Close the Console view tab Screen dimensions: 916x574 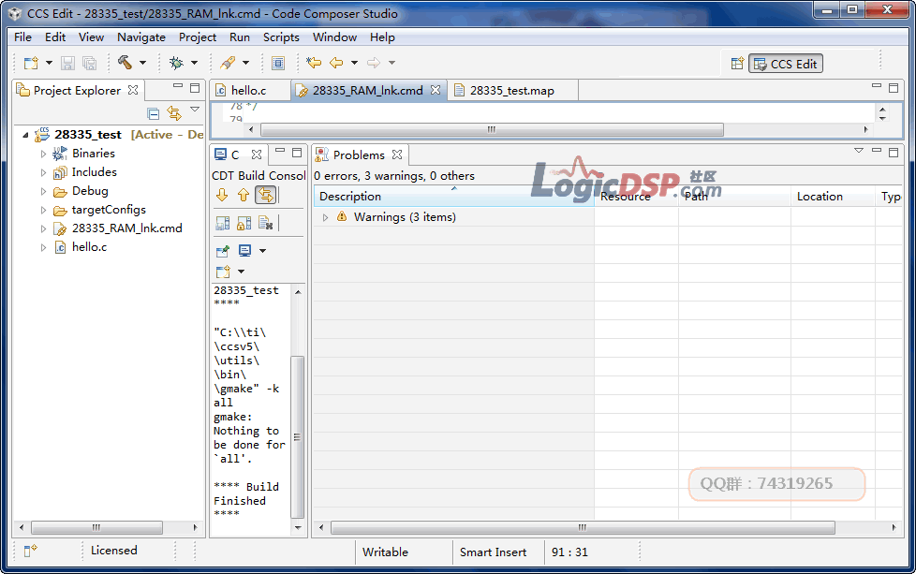[x=257, y=155]
